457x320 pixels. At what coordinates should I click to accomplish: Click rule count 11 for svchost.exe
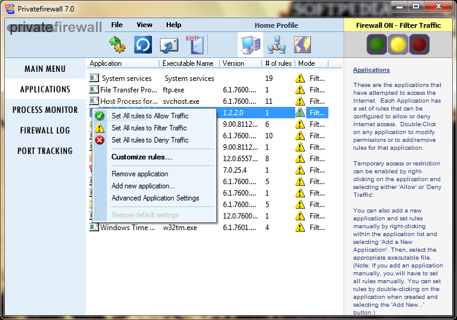[269, 101]
